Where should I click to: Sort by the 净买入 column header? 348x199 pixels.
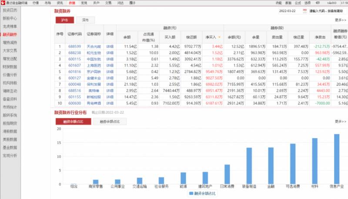click(211, 37)
